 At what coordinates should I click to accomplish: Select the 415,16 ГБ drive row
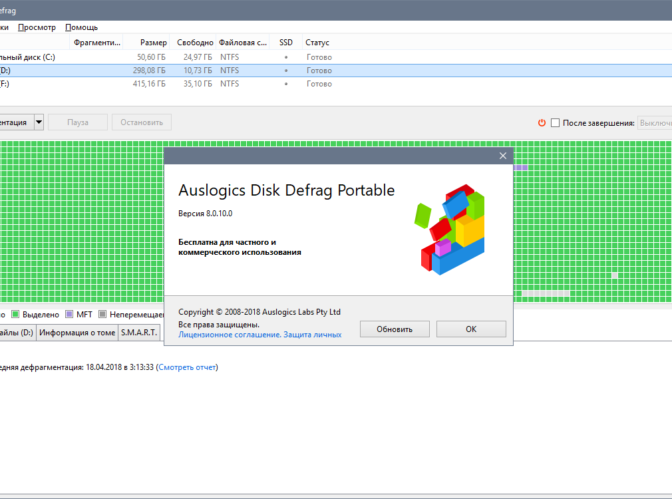336,84
